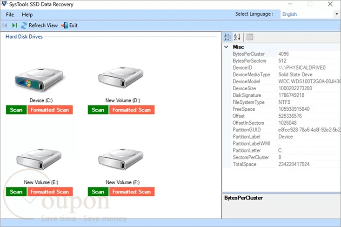The image size is (341, 227).
Task: Open the Help menu
Action: [27, 14]
